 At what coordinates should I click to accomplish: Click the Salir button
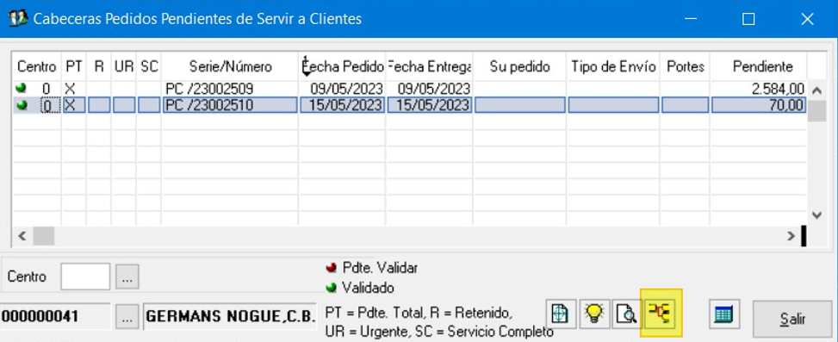pyautogui.click(x=792, y=319)
